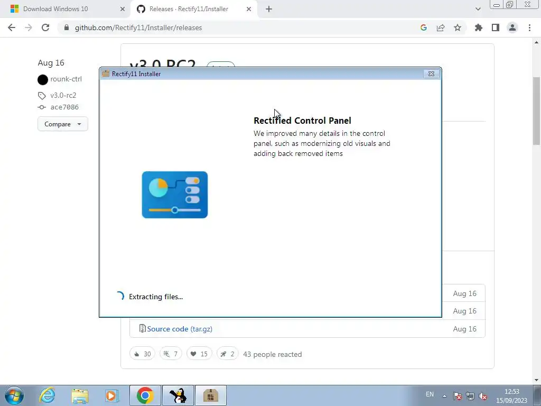The height and width of the screenshot is (406, 541).
Task: Share this page icon in address bar
Action: click(x=441, y=27)
